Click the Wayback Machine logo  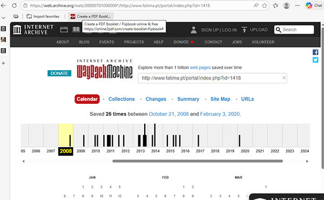(105, 70)
